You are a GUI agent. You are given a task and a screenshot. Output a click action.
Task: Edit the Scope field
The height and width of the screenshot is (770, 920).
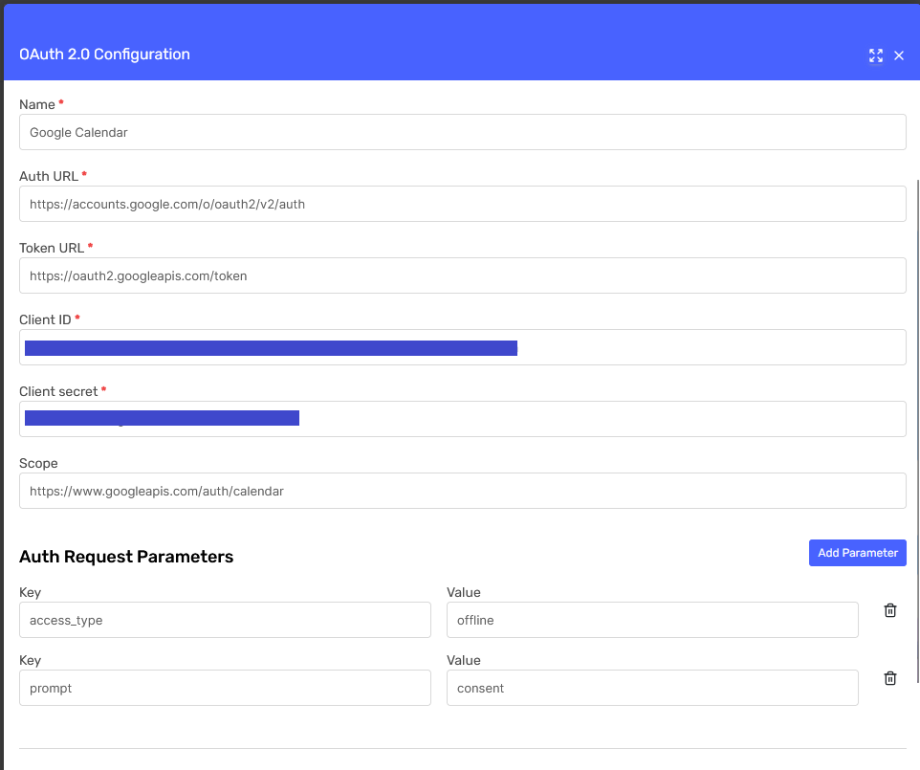tap(462, 491)
